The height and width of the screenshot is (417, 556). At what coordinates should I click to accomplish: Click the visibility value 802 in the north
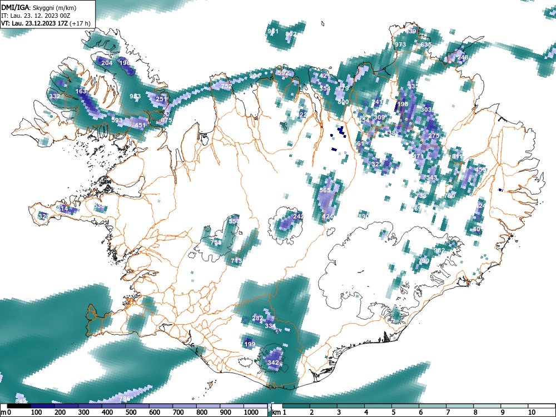[x=291, y=34]
